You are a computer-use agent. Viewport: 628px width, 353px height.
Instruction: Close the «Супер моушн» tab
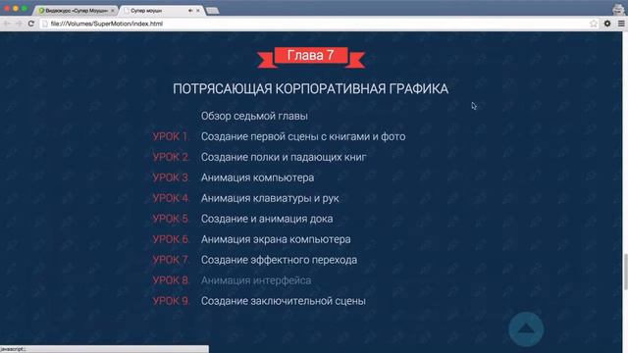point(198,11)
